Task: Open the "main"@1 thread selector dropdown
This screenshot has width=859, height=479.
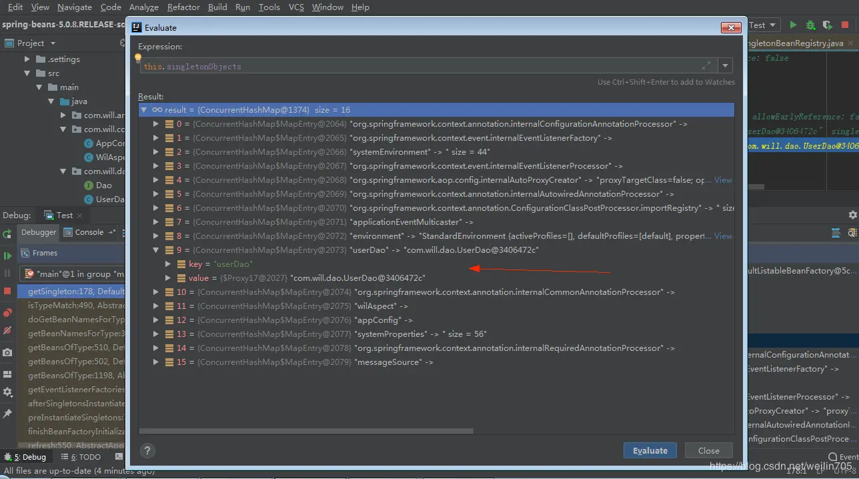Action: [72, 274]
